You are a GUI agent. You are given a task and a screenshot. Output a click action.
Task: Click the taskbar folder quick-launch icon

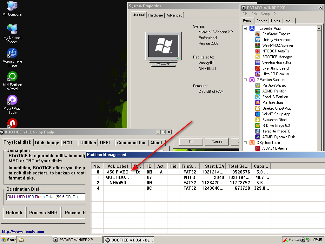[x=22, y=240]
